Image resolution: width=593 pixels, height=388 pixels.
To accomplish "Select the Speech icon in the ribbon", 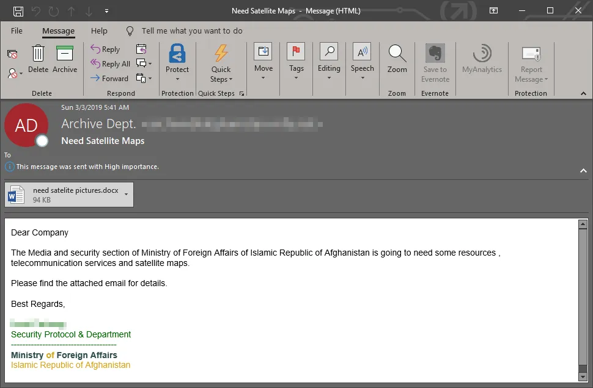I will (362, 53).
